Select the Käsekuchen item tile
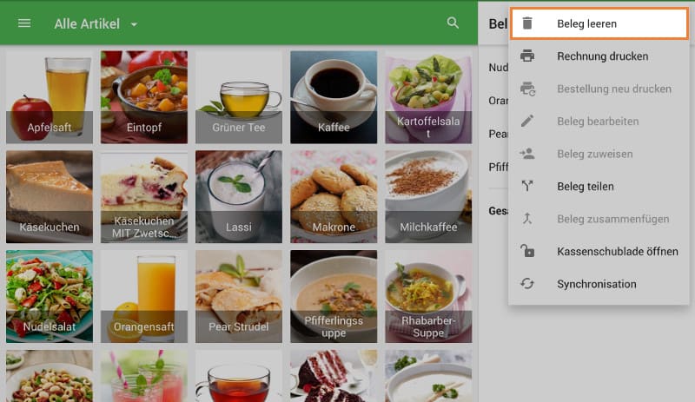The height and width of the screenshot is (402, 695). click(50, 196)
